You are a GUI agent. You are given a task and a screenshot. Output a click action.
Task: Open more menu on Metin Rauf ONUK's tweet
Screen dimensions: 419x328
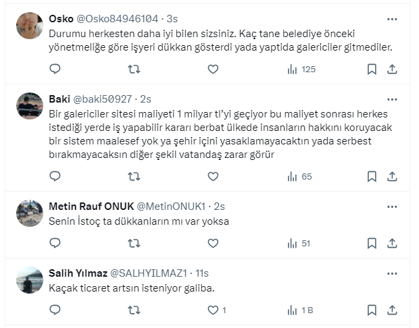pos(393,205)
